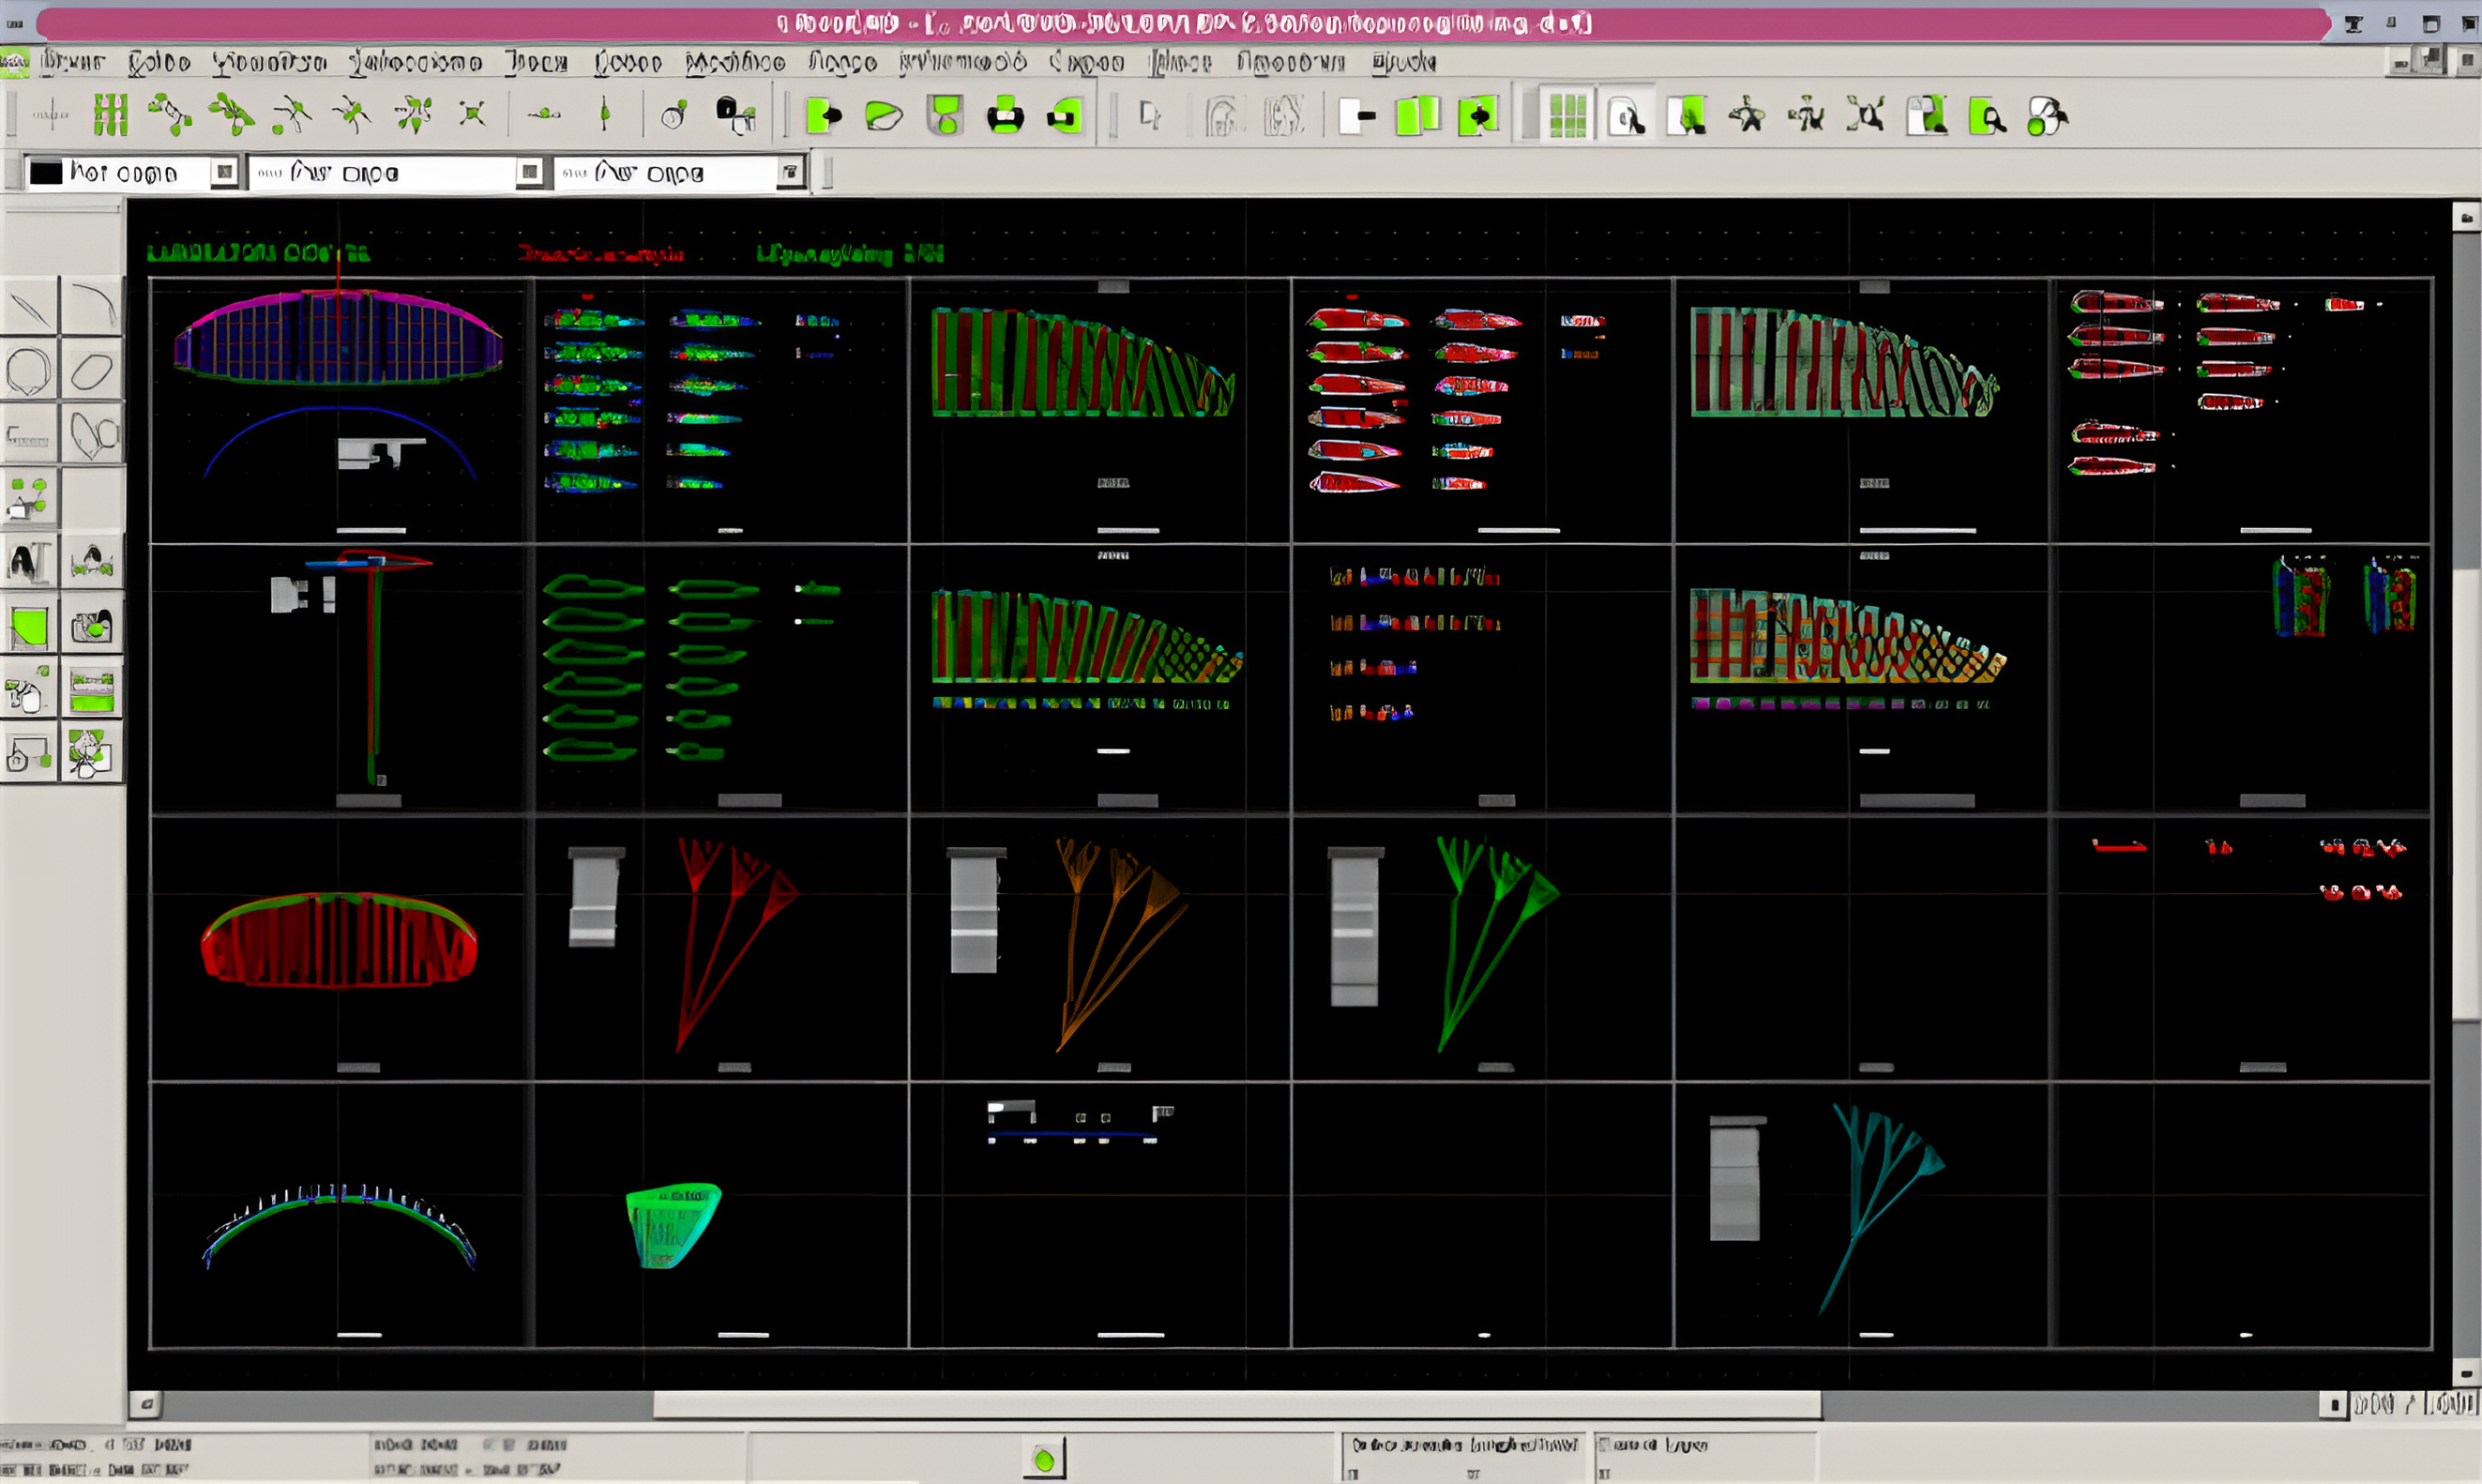Click the magnifier zoom icon beside green grid
The width and height of the screenshot is (2482, 1484).
[1627, 118]
